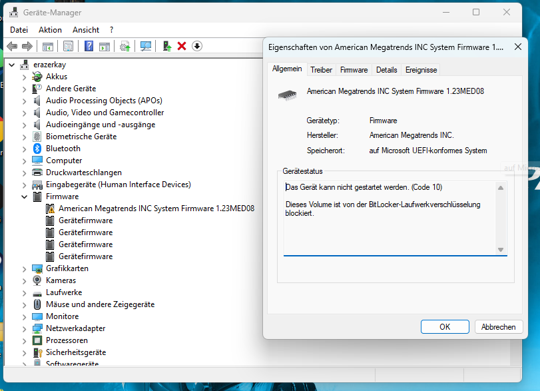This screenshot has height=391, width=540.
Task: Click the update driver toolbar icon
Action: (x=167, y=46)
